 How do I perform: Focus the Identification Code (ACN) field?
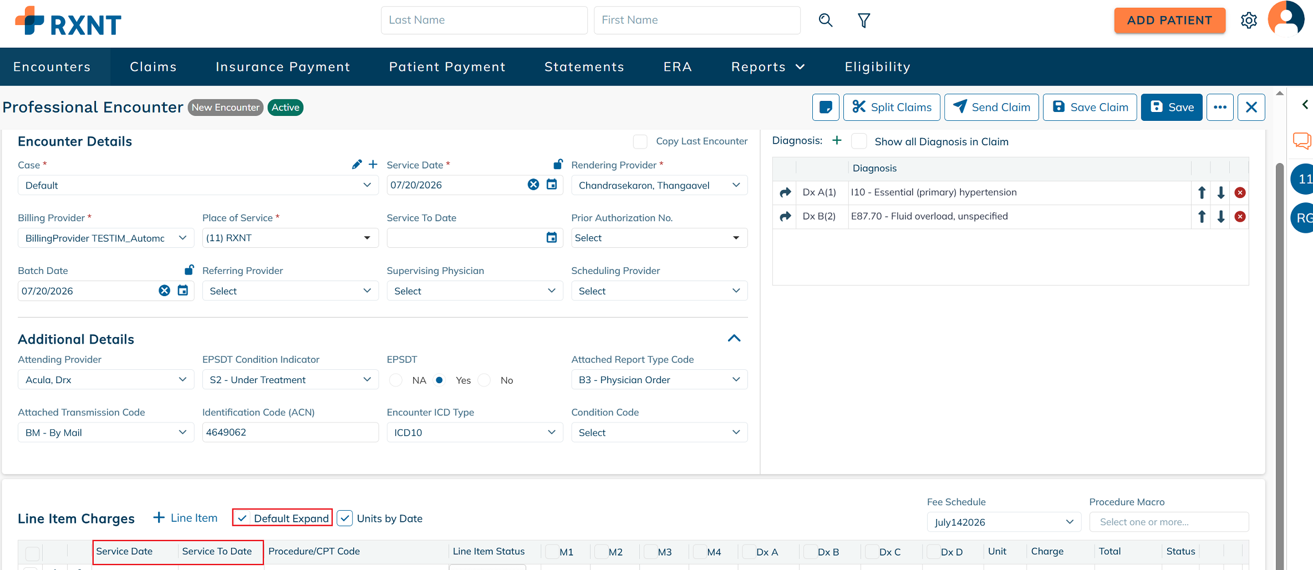(x=290, y=432)
